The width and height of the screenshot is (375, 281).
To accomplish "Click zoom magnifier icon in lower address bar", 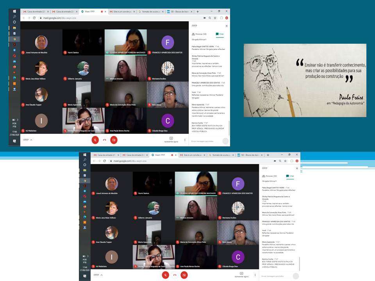I will pos(280,161).
